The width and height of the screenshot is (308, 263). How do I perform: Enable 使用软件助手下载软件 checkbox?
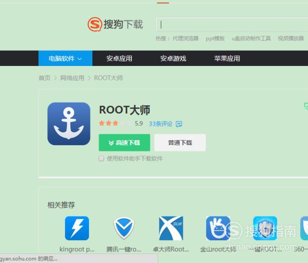tap(101, 159)
